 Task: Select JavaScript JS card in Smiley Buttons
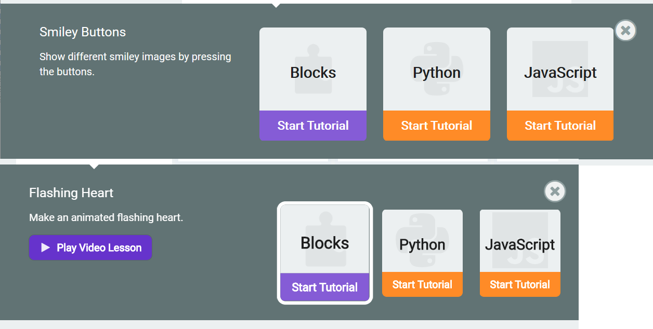[560, 69]
